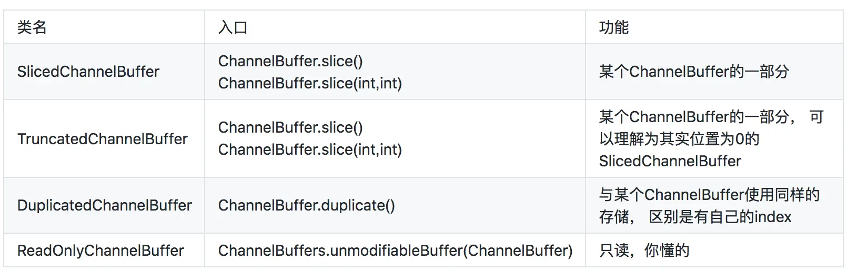The image size is (847, 280).
Task: Click the 功能 column header
Action: [x=613, y=27]
